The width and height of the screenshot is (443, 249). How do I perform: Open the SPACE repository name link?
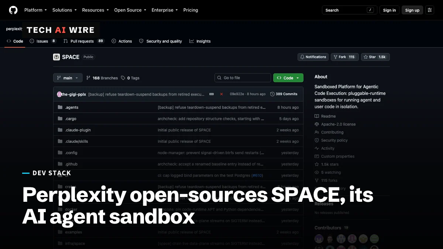(71, 57)
